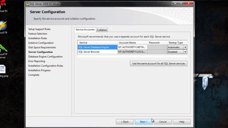Maximize the SQL Server Setup window
Viewport: 228px width, 128px height.
tap(181, 3)
